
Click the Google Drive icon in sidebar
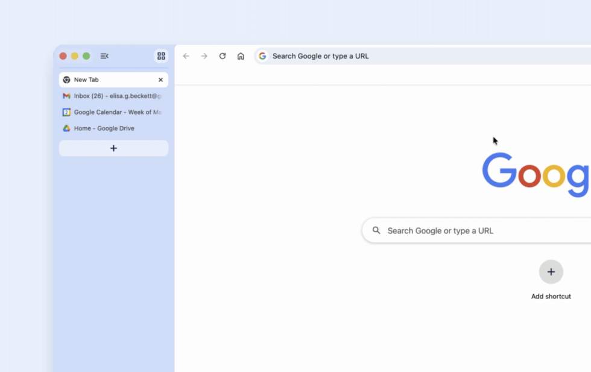tap(67, 128)
